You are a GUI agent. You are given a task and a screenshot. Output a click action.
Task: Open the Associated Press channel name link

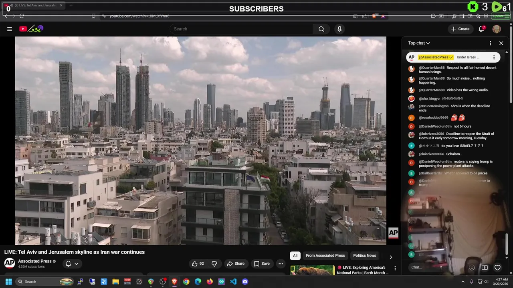click(x=34, y=261)
